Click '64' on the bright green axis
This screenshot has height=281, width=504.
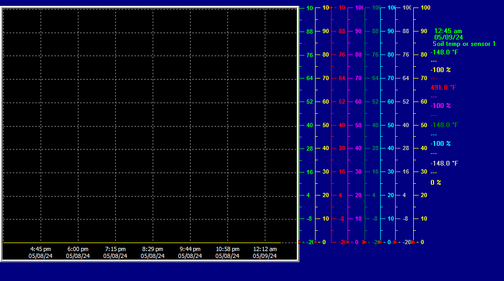(310, 78)
